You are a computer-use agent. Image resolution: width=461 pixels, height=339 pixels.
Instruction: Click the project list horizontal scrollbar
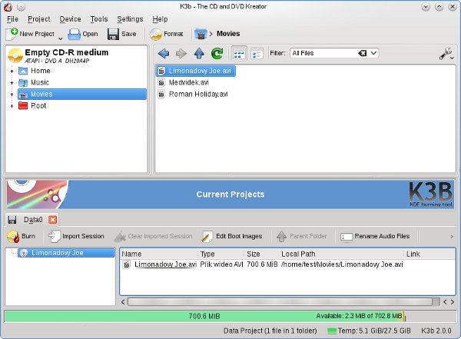point(280,301)
